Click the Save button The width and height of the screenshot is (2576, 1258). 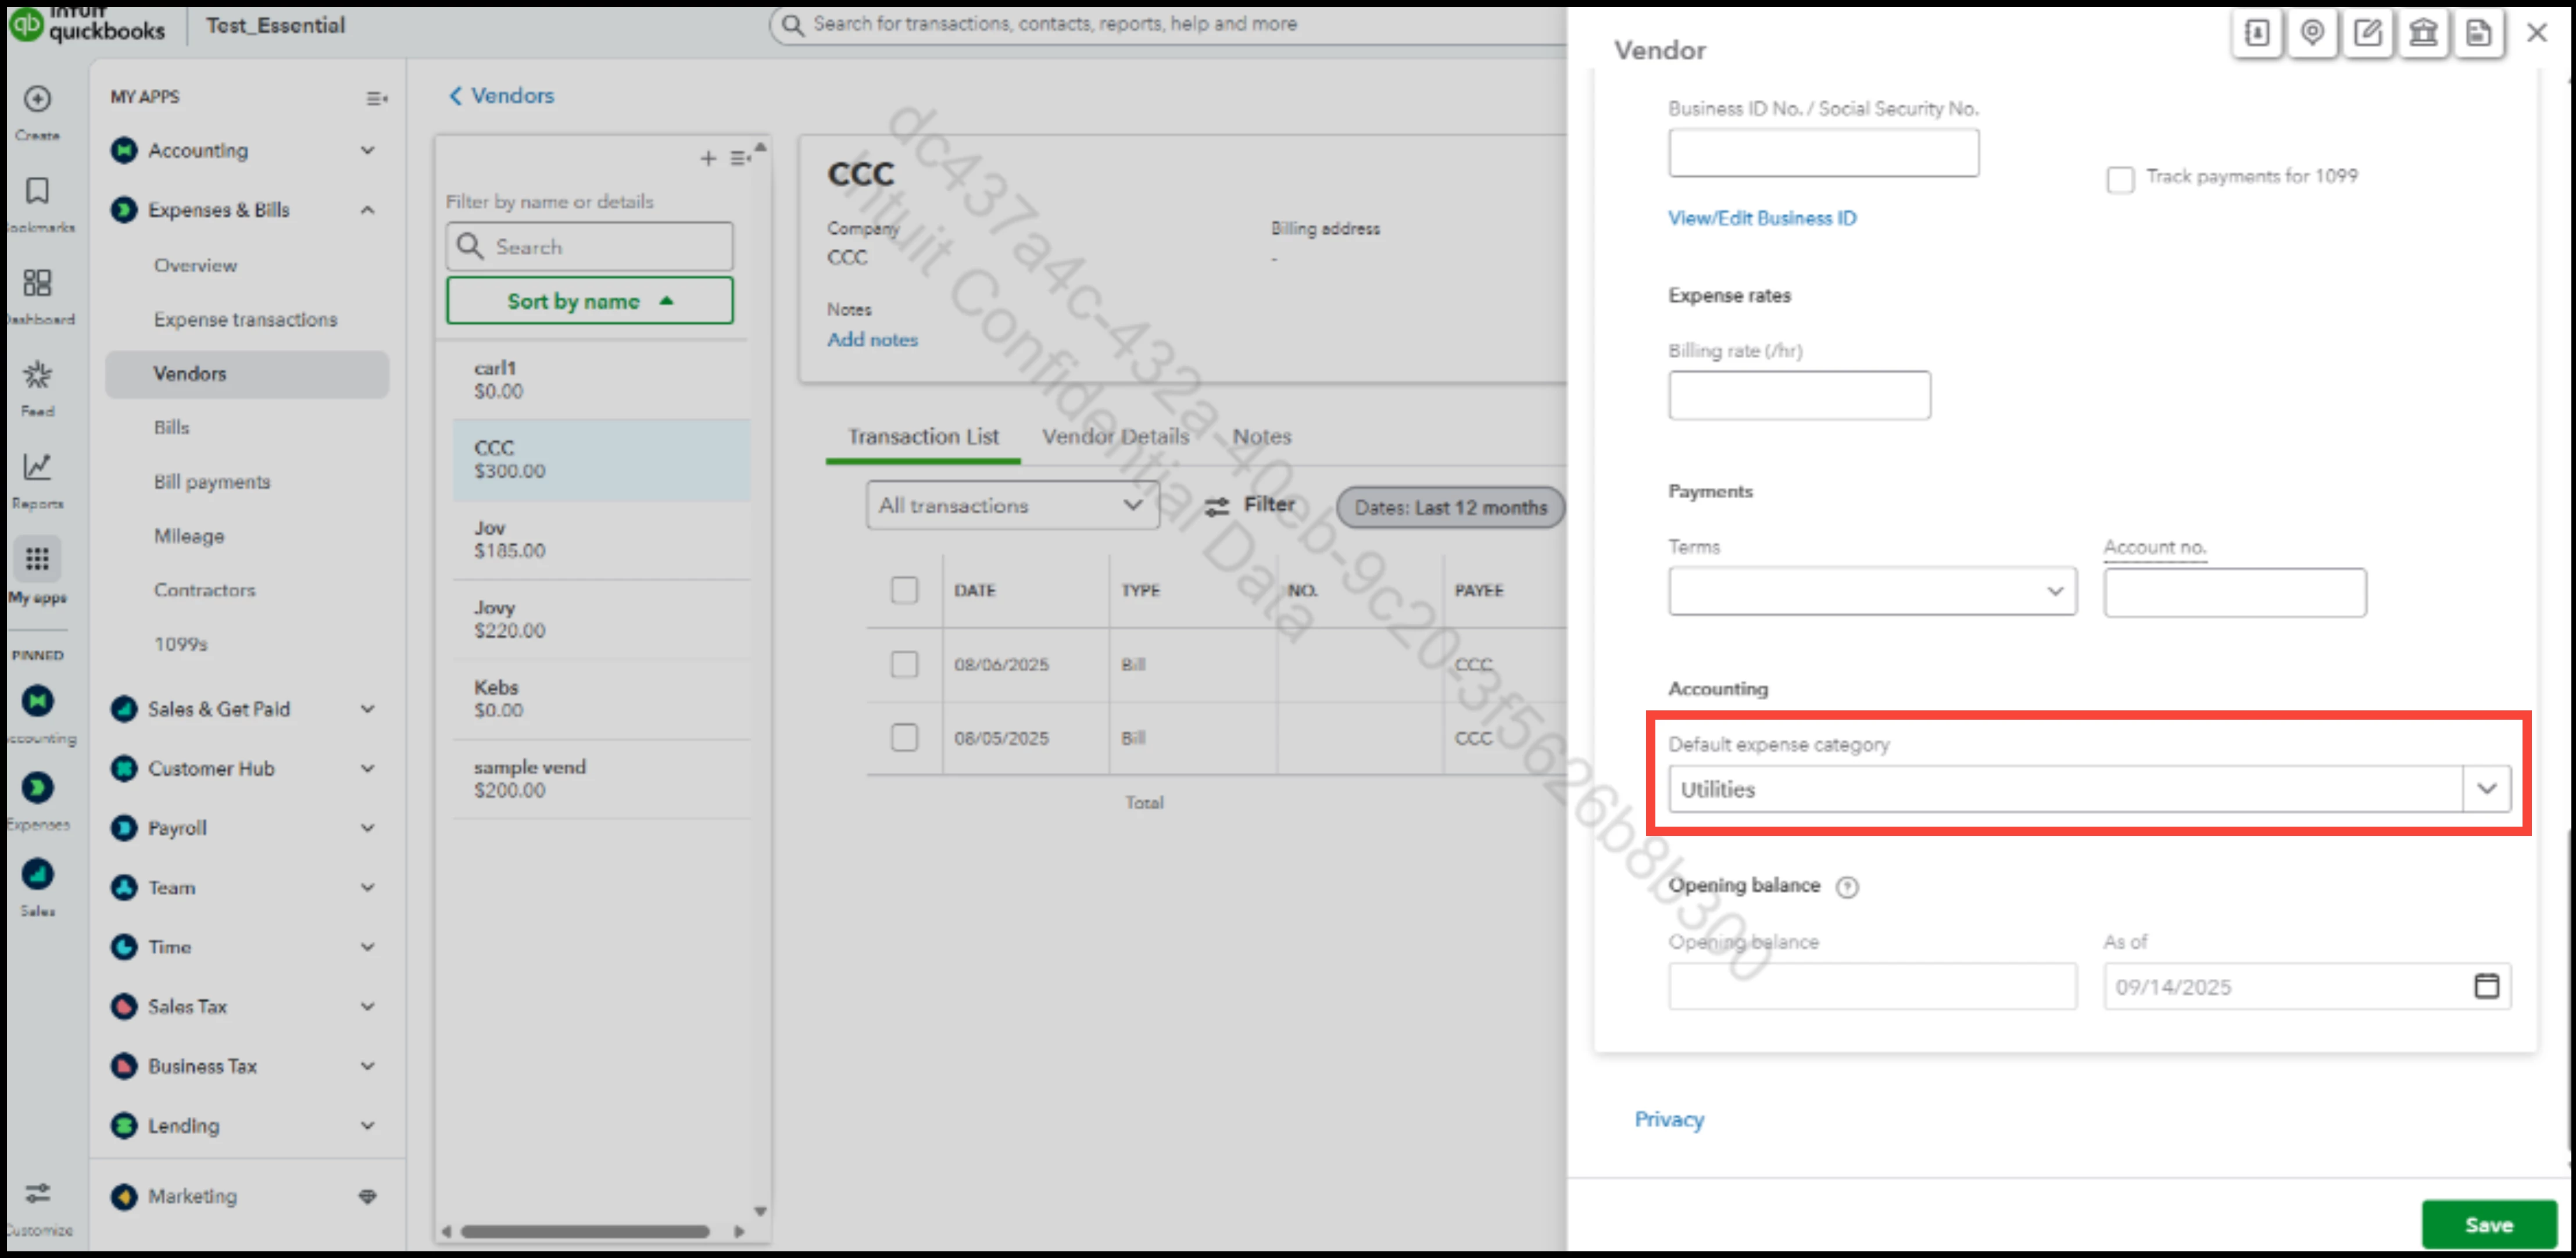(x=2488, y=1224)
